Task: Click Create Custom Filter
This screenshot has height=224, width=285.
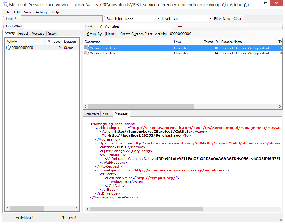Action: tap(136, 34)
